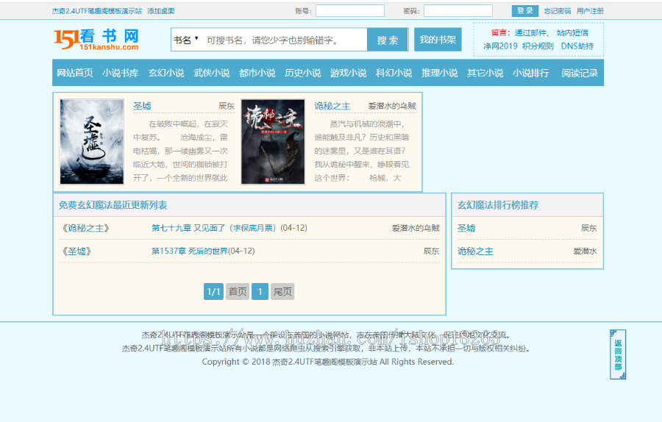Screen dimensions: 662x422
Task: Open 《诡秘之主》 in update list
Action: coord(86,229)
